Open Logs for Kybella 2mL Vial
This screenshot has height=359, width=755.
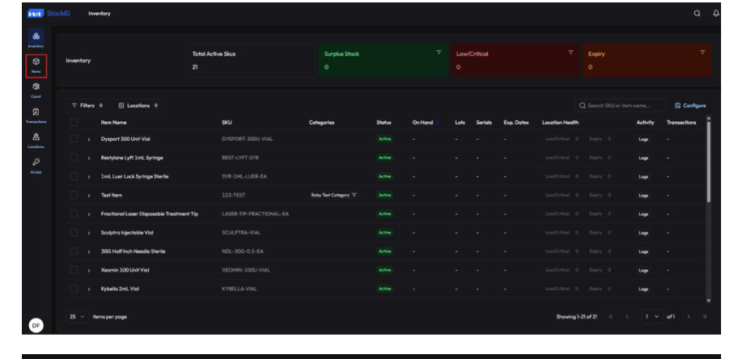pyautogui.click(x=643, y=289)
